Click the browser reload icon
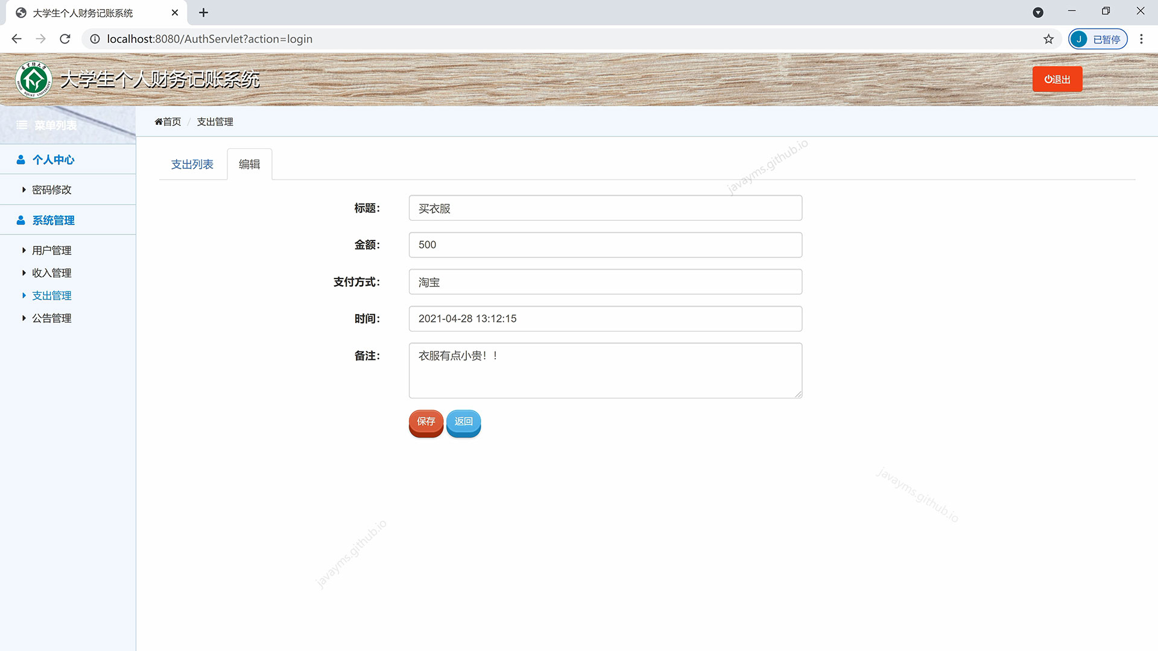The width and height of the screenshot is (1158, 651). tap(65, 39)
